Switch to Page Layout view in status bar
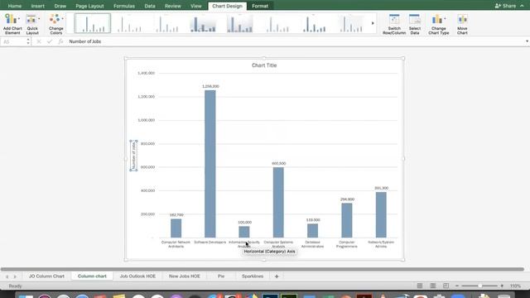This screenshot has width=530, height=298. coord(432,286)
